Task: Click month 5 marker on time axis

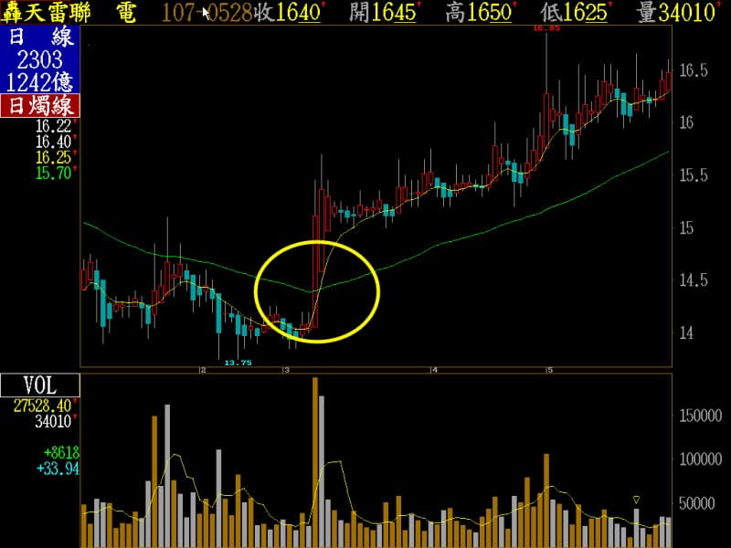Action: pyautogui.click(x=549, y=370)
